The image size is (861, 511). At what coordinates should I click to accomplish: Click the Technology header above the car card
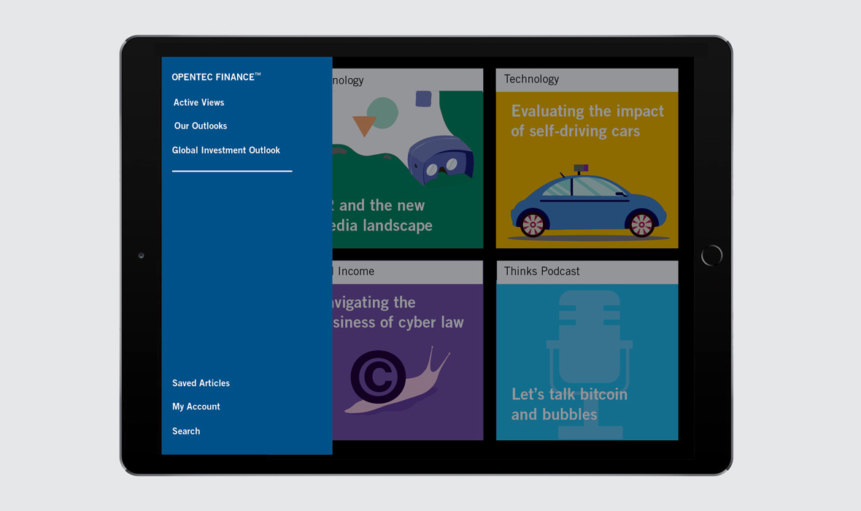point(531,80)
